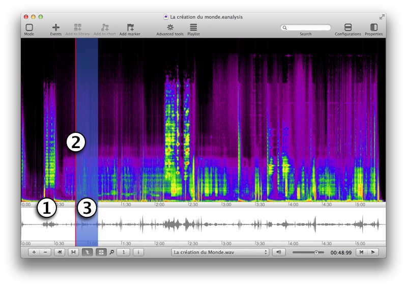Open the Configurations panel icon

[348, 27]
